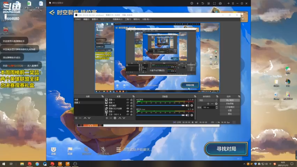The height and width of the screenshot is (167, 297).
Task: Remove the selected source with minus icon
Action: point(111,118)
